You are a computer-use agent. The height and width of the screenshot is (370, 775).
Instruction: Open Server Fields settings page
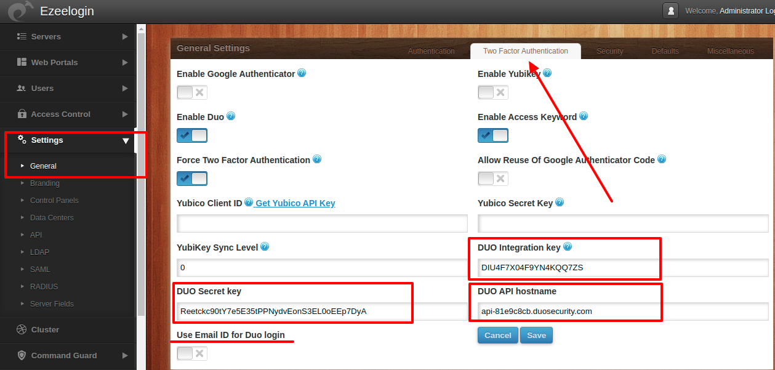(52, 304)
